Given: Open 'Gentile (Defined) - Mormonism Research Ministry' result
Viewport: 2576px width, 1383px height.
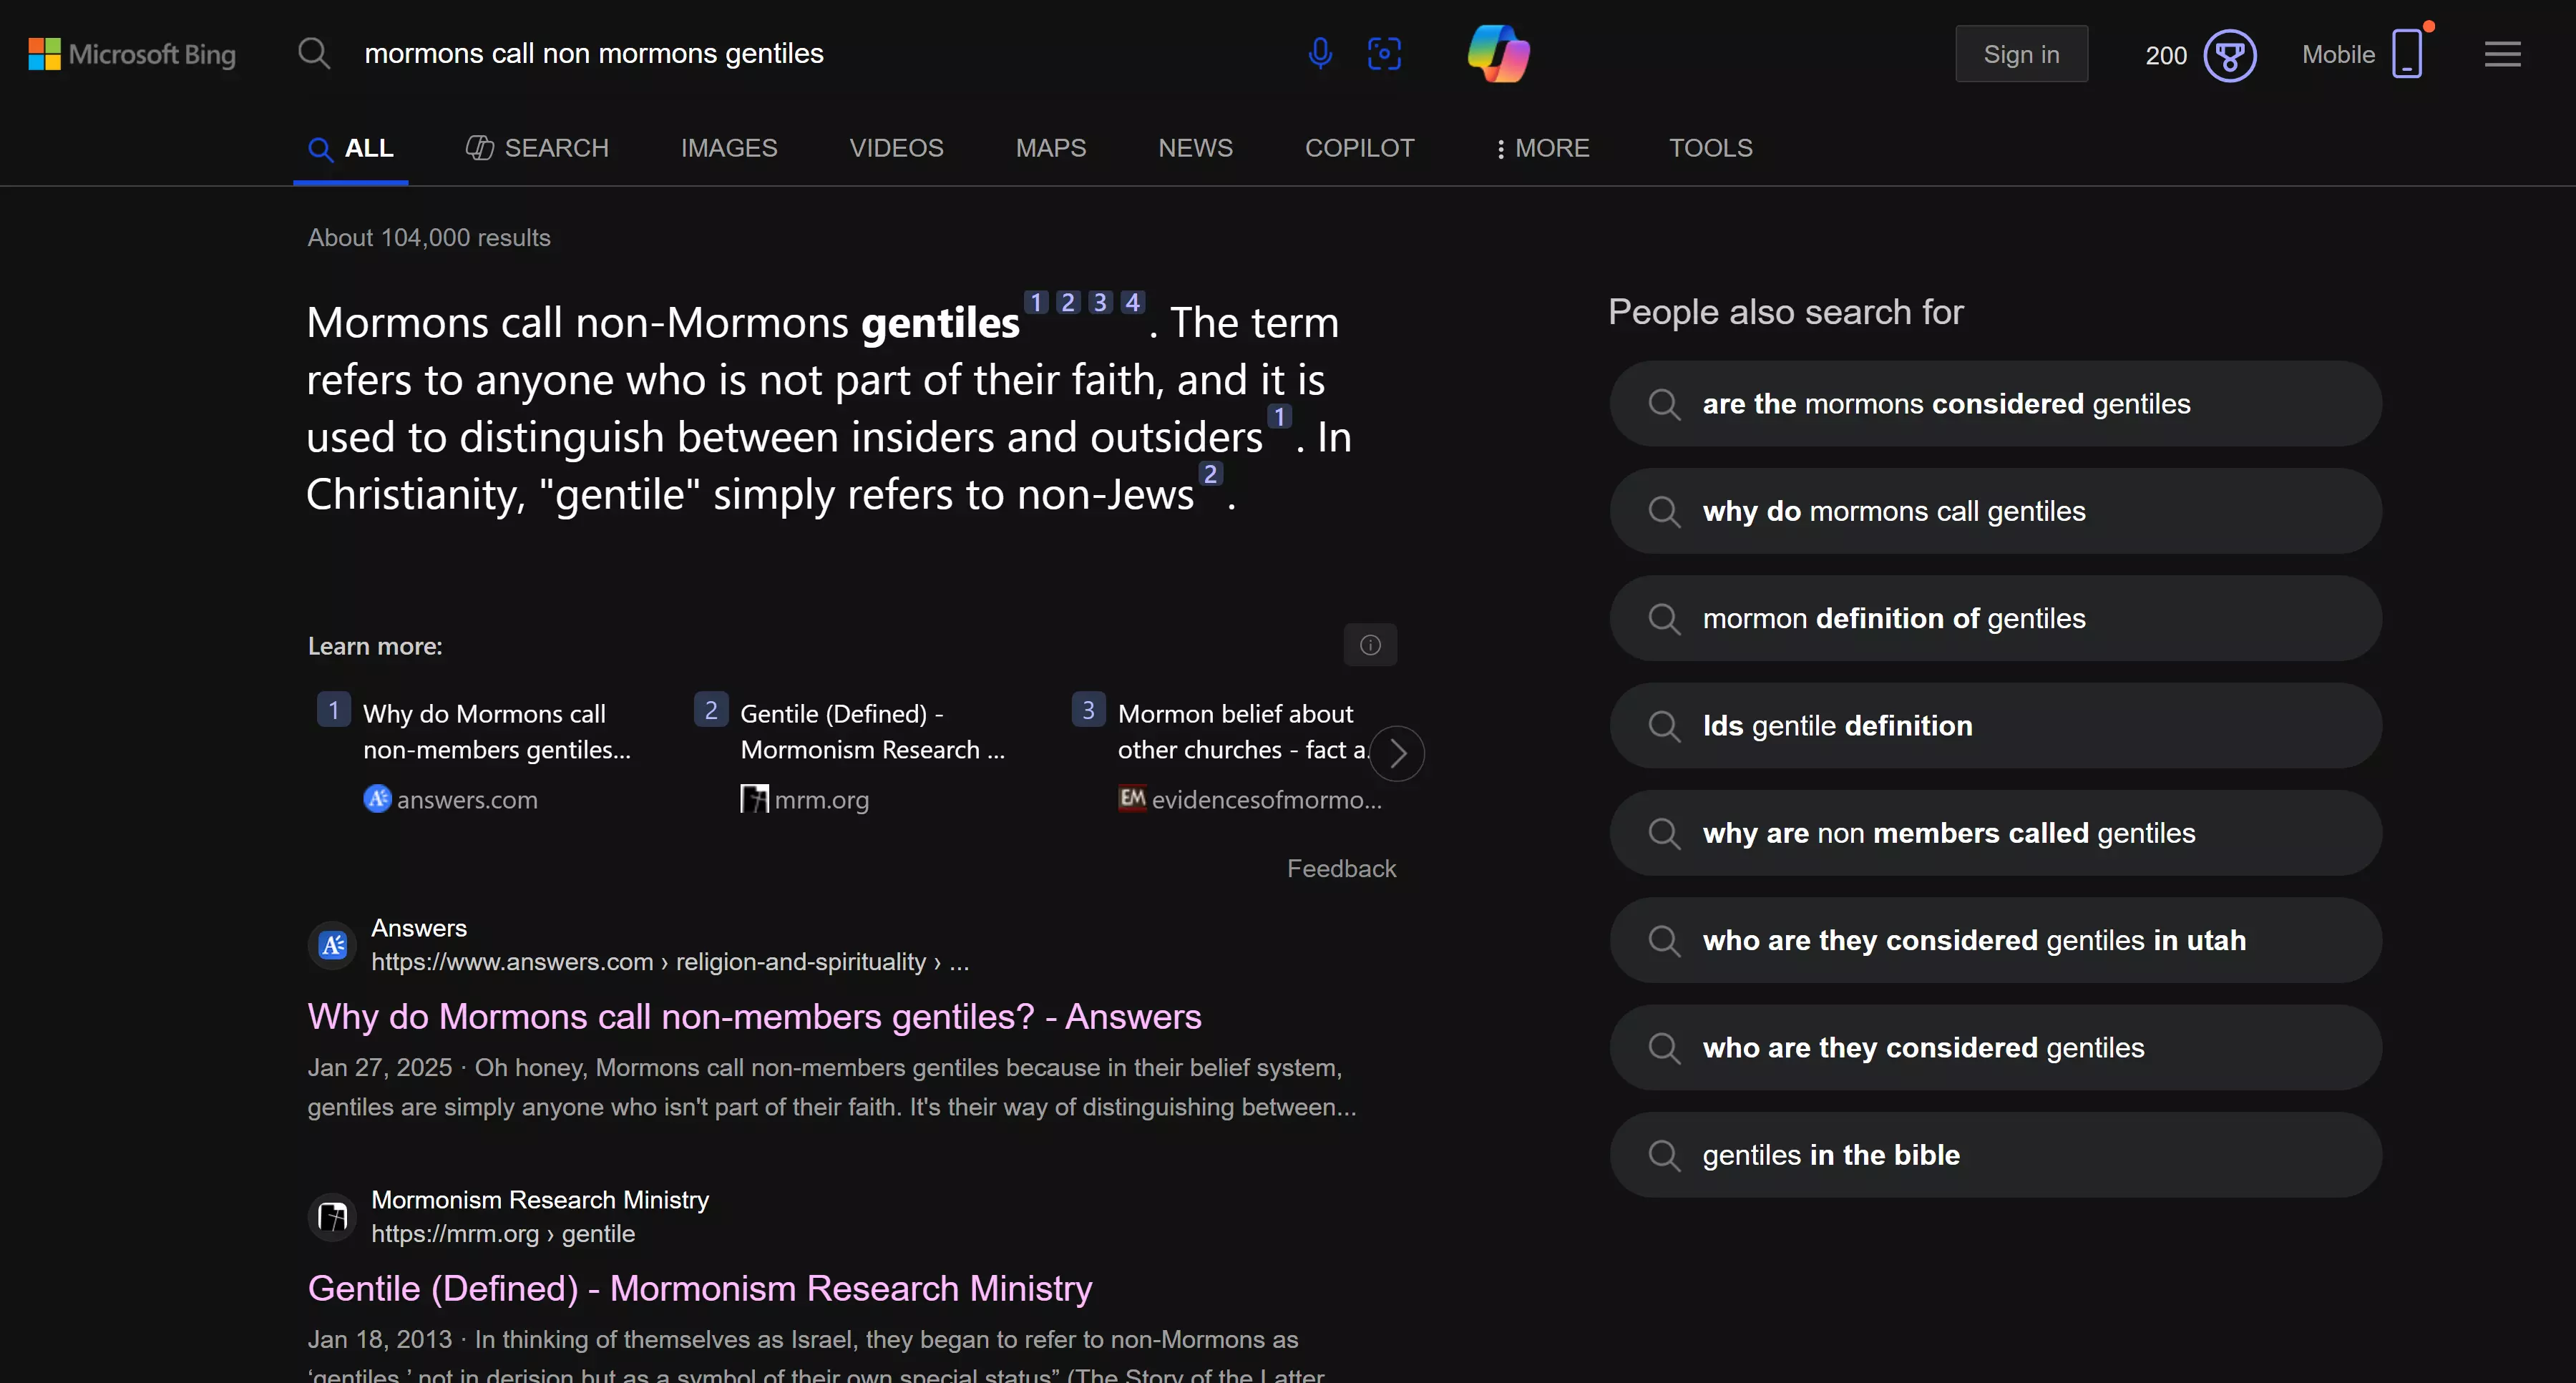Looking at the screenshot, I should (699, 1288).
